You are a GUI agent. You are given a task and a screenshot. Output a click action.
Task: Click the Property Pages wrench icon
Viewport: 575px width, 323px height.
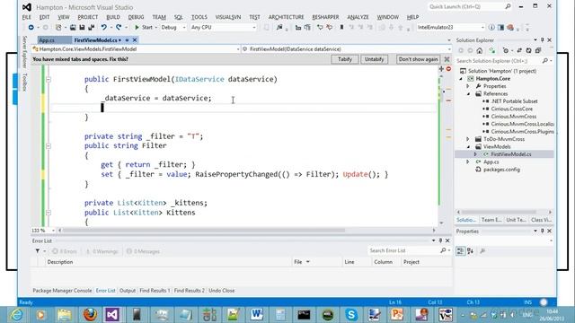coord(482,251)
